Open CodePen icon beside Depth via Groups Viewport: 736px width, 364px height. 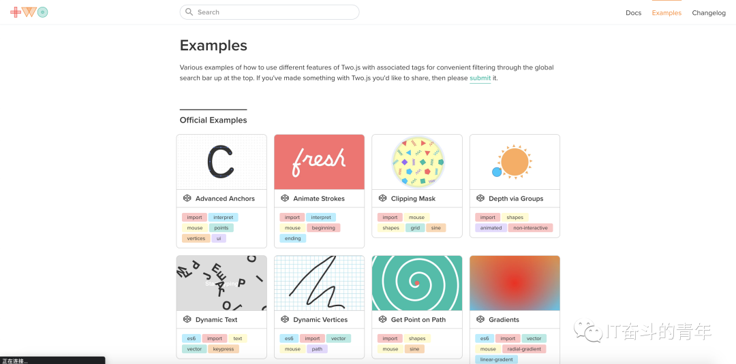480,198
